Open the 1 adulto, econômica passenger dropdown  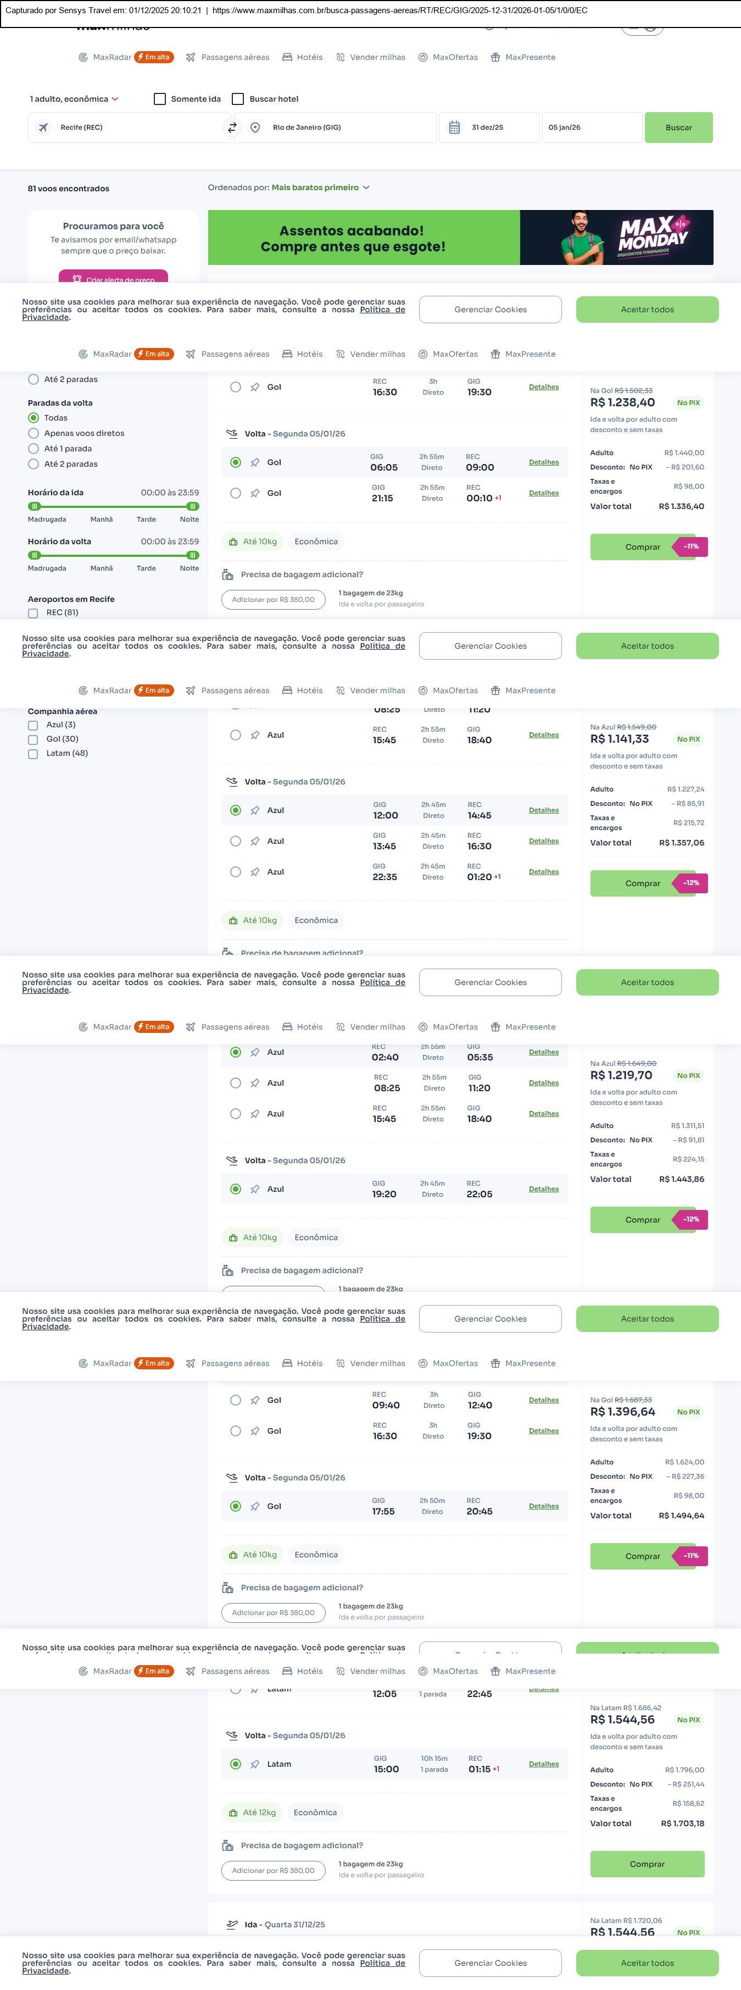[x=74, y=99]
